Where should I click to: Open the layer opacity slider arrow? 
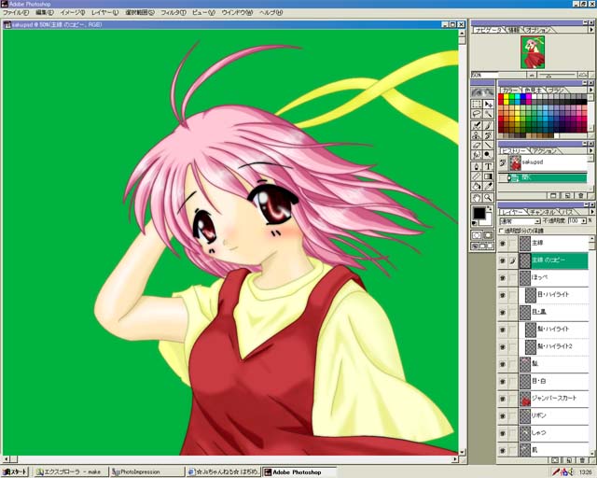click(x=584, y=221)
